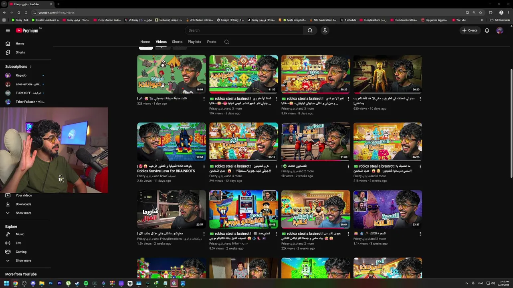Show hidden system tray icons
The height and width of the screenshot is (288, 513).
pyautogui.click(x=466, y=283)
